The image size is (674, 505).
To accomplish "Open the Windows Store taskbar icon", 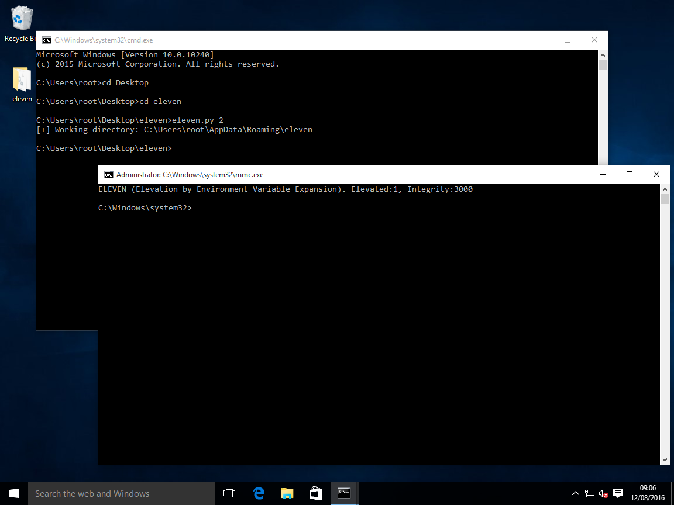I will coord(315,493).
